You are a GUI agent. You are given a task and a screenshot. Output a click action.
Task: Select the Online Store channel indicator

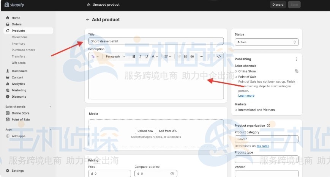[236, 71]
